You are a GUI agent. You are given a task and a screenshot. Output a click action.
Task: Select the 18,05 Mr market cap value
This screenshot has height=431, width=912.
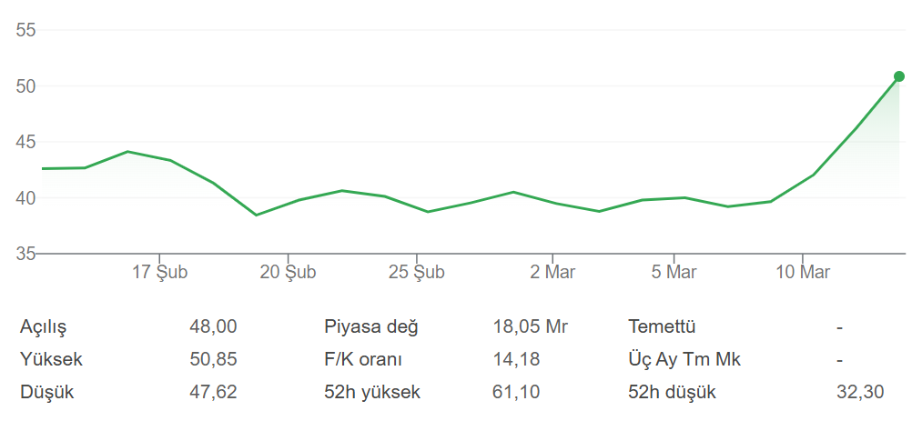point(532,327)
